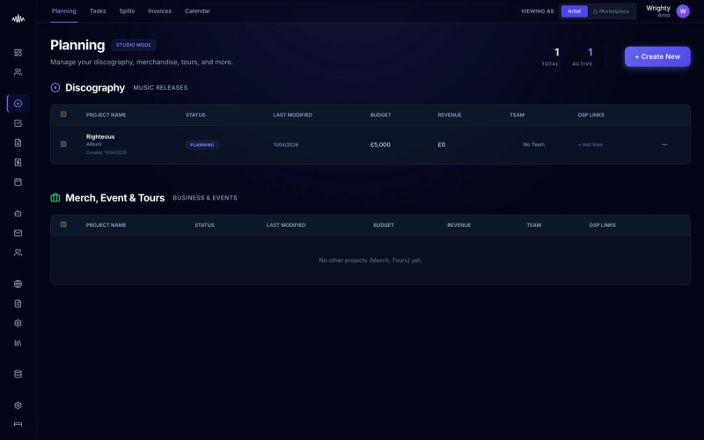Click the 'No other projects' empty message
Image resolution: width=704 pixels, height=440 pixels.
[x=370, y=260]
